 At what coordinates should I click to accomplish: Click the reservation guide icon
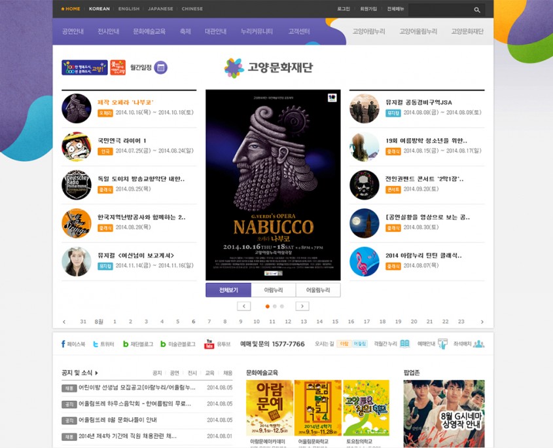tap(442, 343)
